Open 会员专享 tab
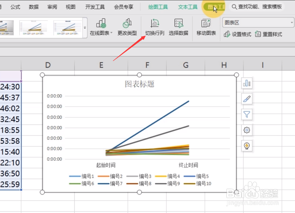The image size is (295, 213). pyautogui.click(x=124, y=7)
